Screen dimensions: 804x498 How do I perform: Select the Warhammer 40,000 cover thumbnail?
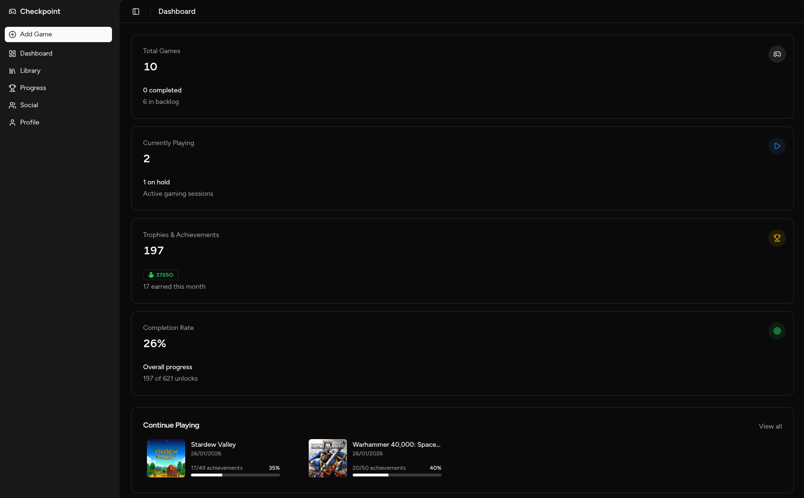tap(327, 458)
